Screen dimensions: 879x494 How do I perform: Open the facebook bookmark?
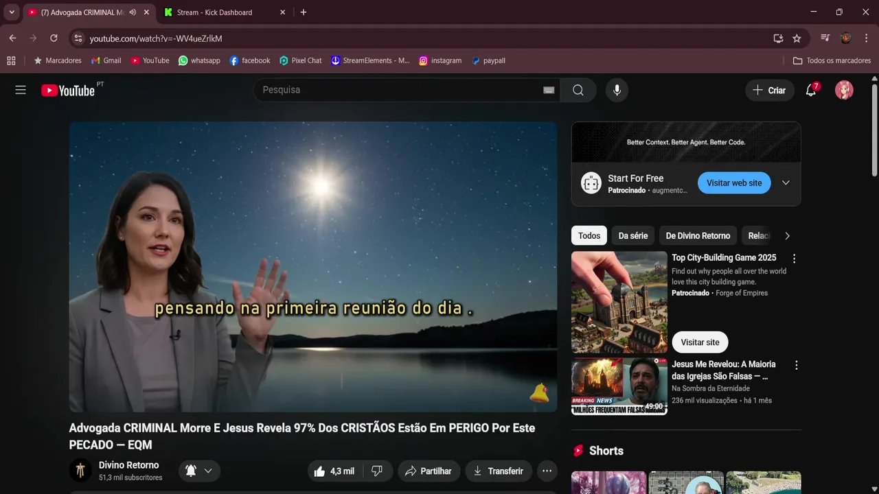[x=250, y=60]
